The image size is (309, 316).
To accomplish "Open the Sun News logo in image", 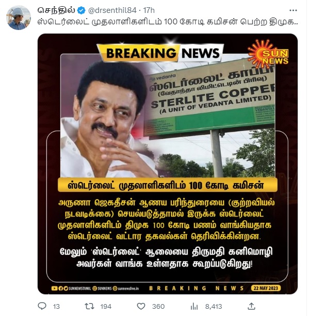I will pyautogui.click(x=269, y=54).
